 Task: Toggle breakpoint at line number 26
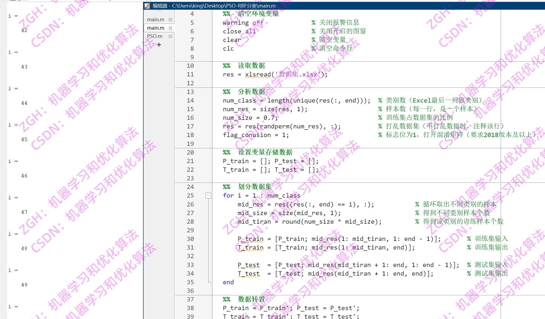click(190, 205)
